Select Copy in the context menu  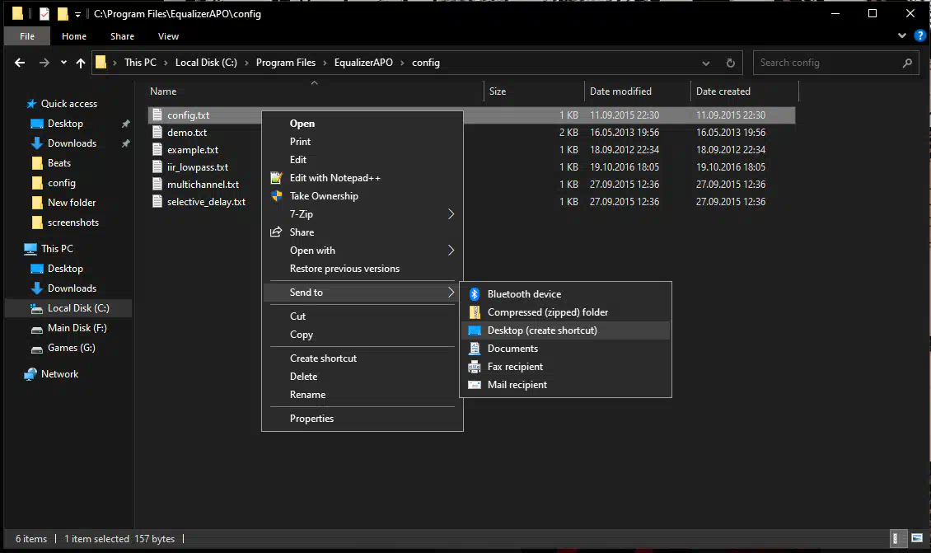pyautogui.click(x=363, y=335)
